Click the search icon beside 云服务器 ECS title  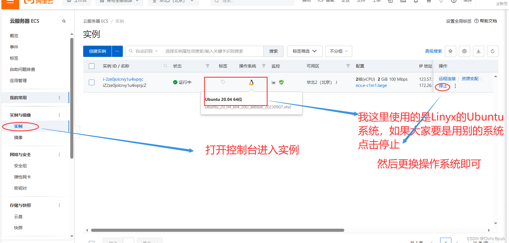click(64, 21)
